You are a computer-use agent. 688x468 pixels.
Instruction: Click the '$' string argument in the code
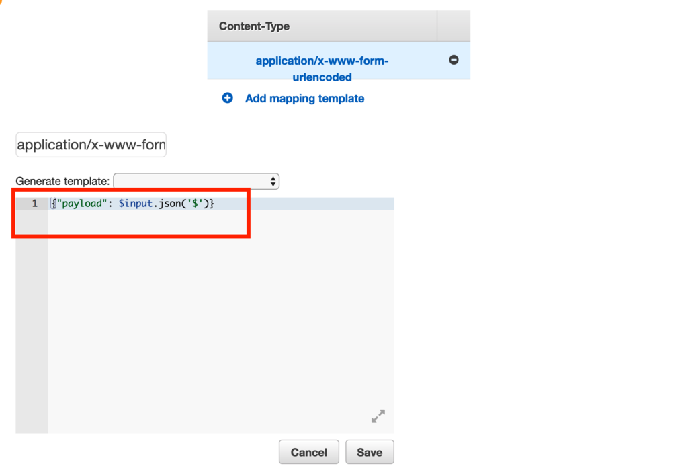click(198, 203)
